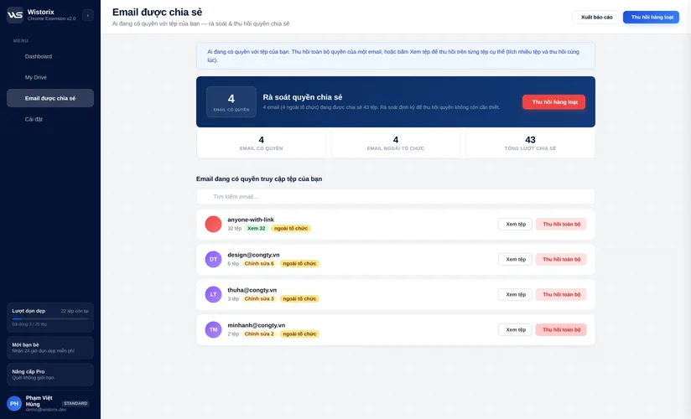Click the LT avatar for thuha@congty.vn
The width and height of the screenshot is (691, 419).
tap(213, 294)
